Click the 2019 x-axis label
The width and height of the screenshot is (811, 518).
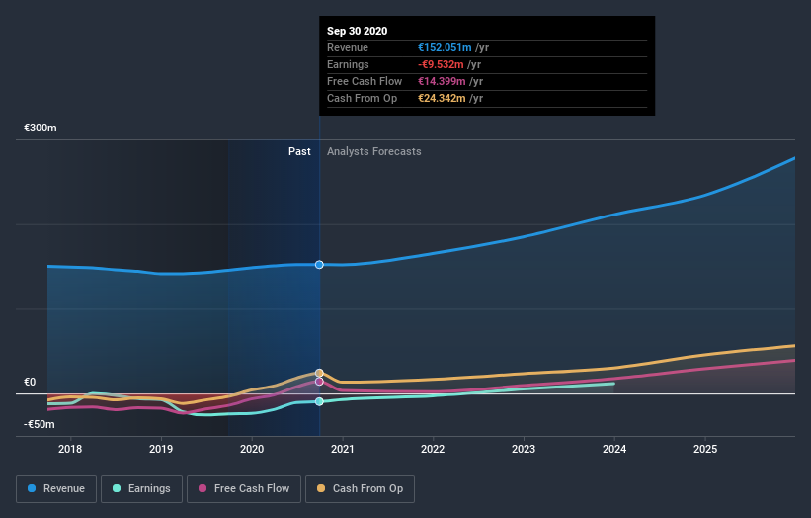pos(161,449)
